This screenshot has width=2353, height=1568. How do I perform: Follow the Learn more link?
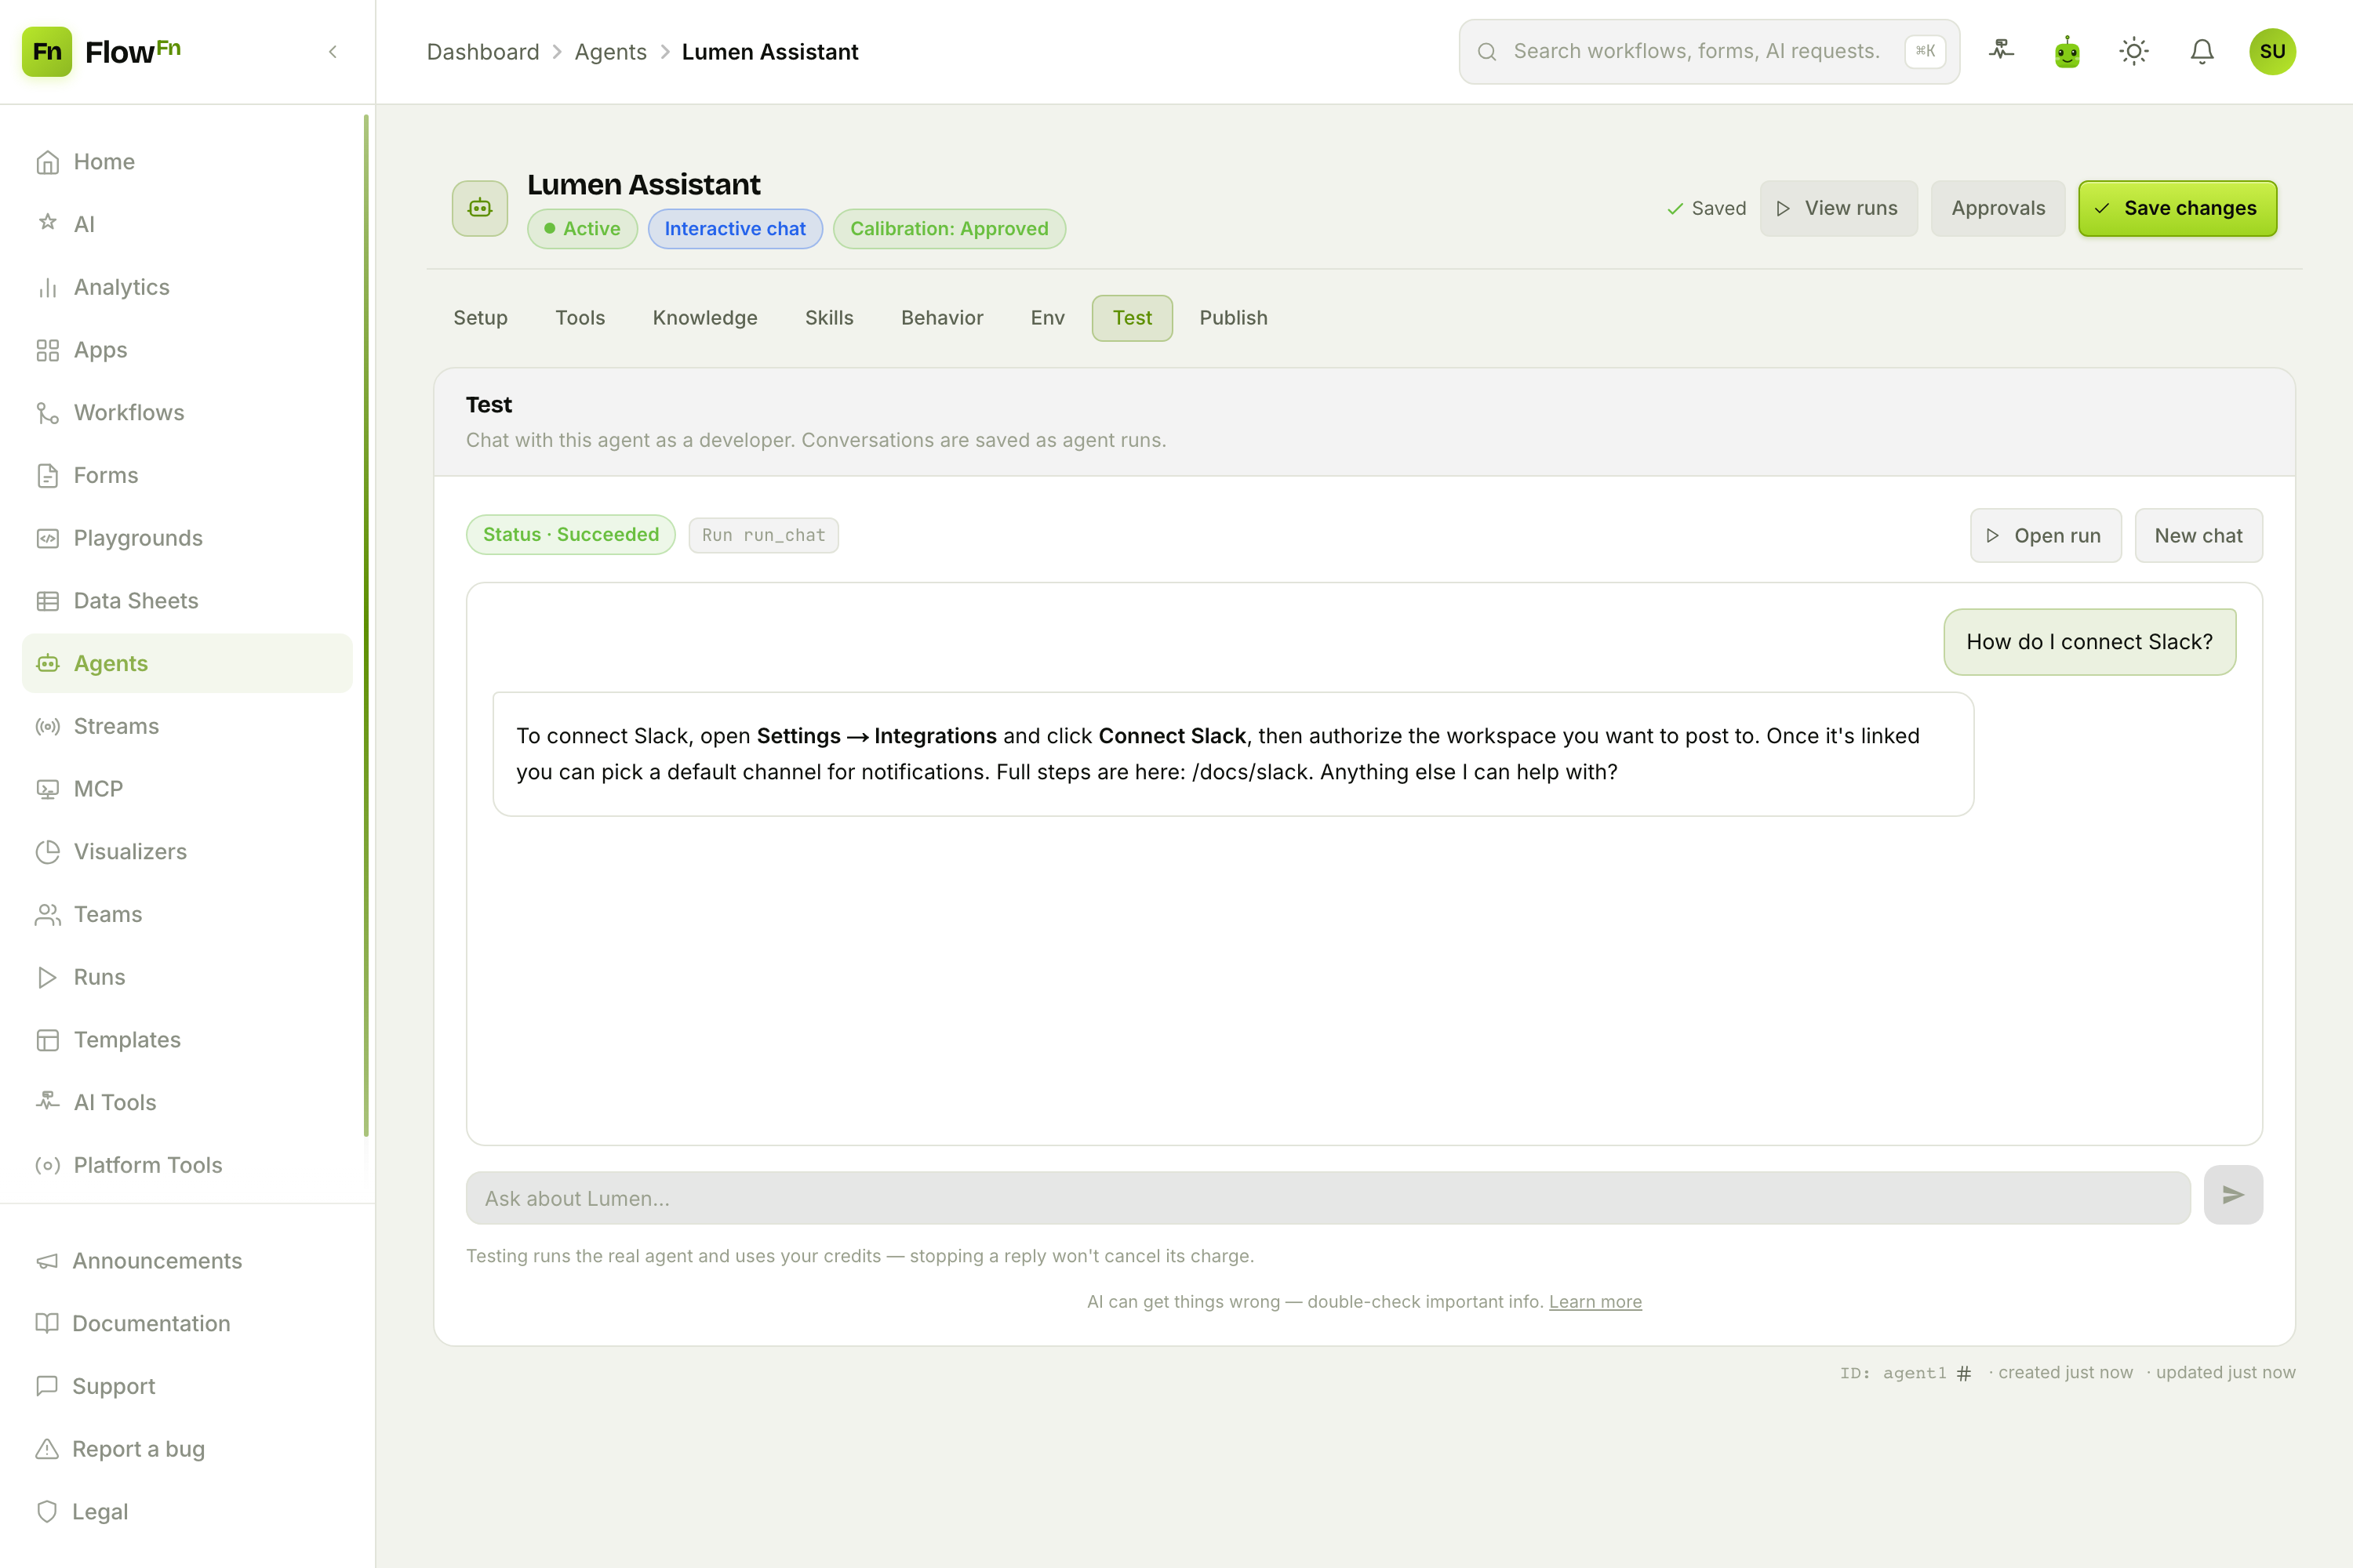coord(1595,1301)
